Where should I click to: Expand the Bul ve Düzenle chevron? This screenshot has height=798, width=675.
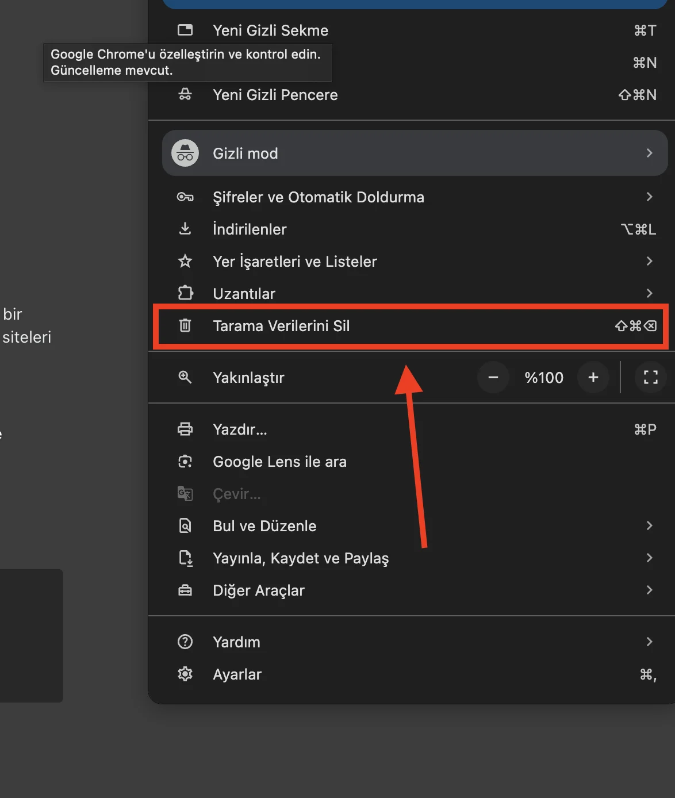[649, 525]
